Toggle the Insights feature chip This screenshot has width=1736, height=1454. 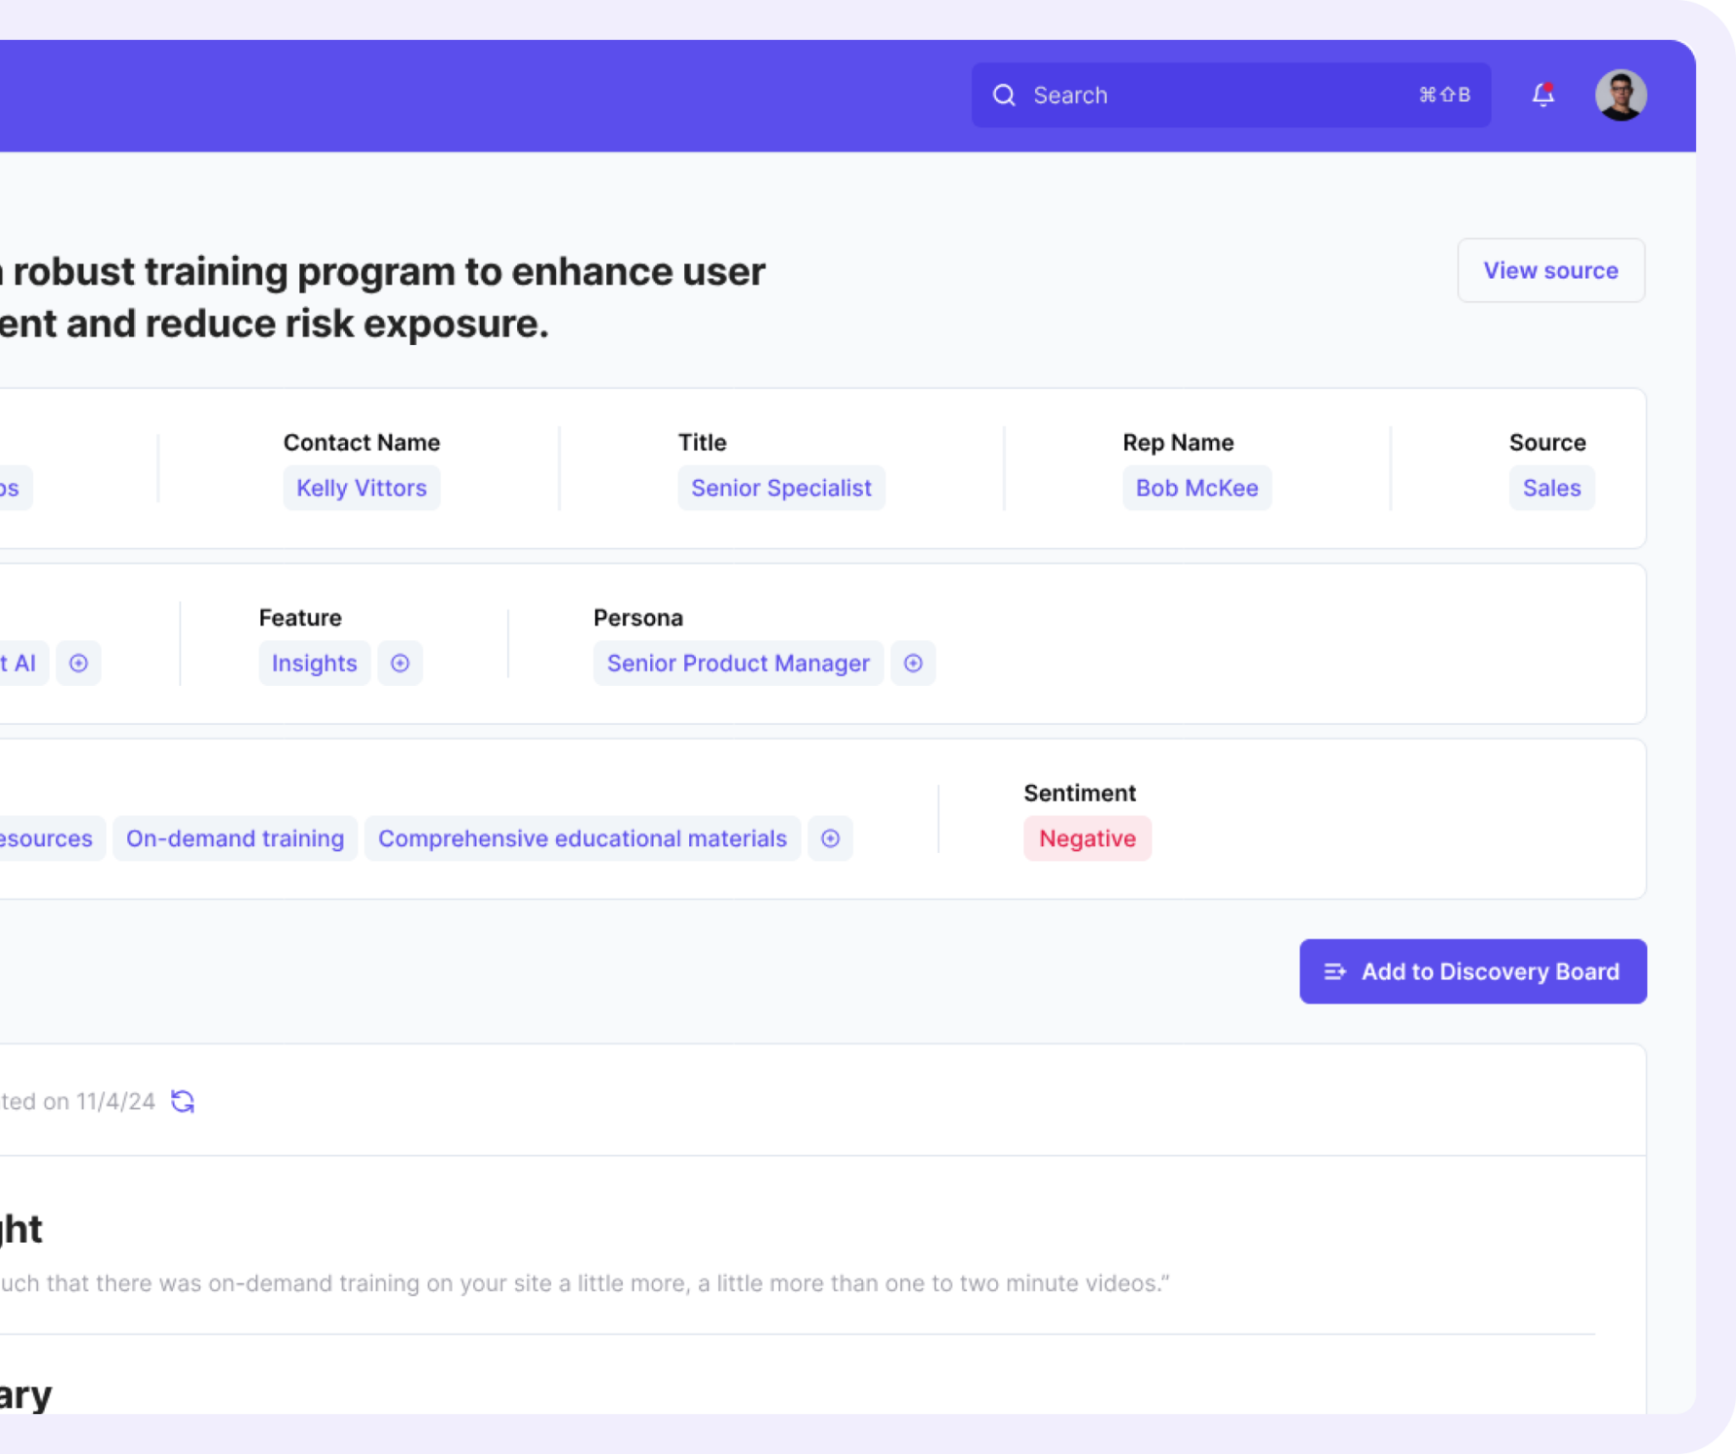(x=314, y=663)
